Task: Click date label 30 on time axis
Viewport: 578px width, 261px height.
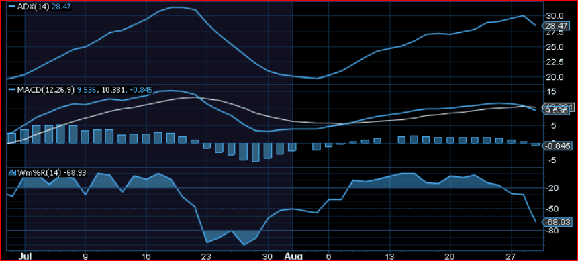Action: coord(268,256)
